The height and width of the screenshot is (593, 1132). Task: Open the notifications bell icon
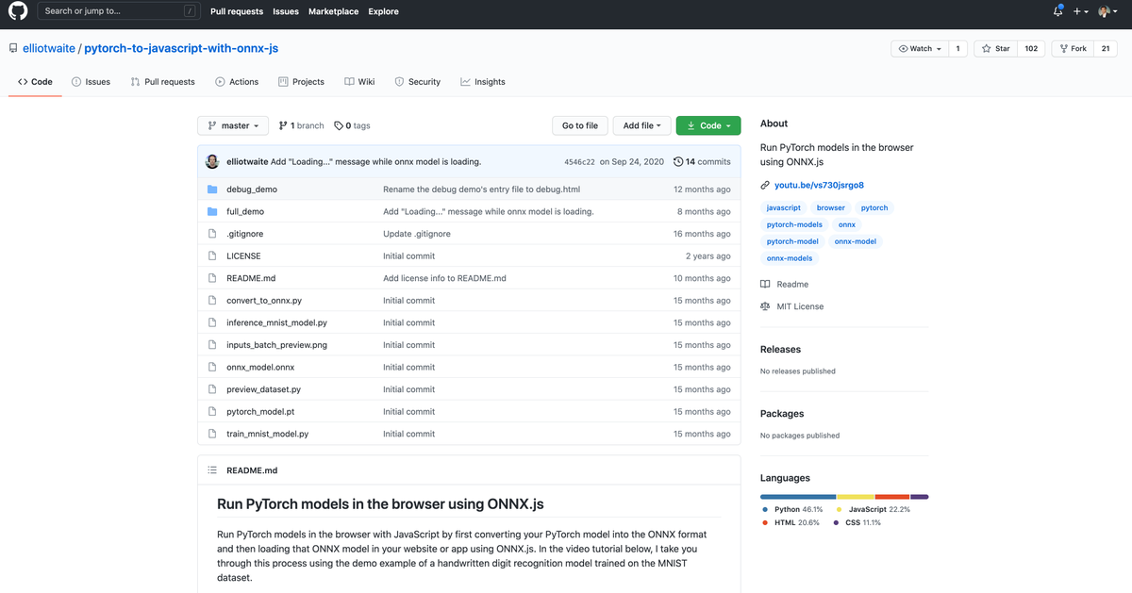(1056, 10)
